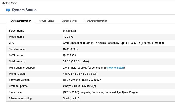Click the System Status monitor icon

tap(8, 10)
